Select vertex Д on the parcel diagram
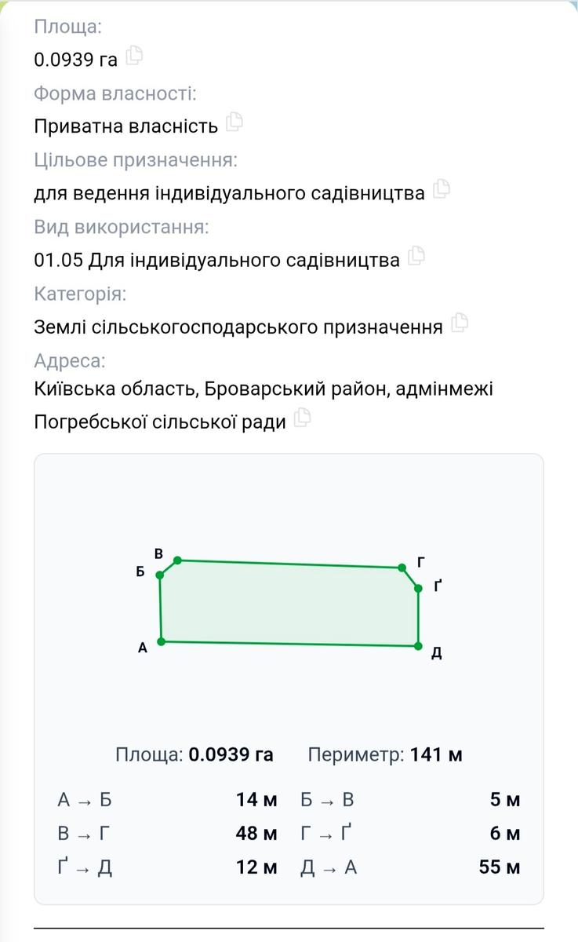The height and width of the screenshot is (942, 578). [x=418, y=646]
